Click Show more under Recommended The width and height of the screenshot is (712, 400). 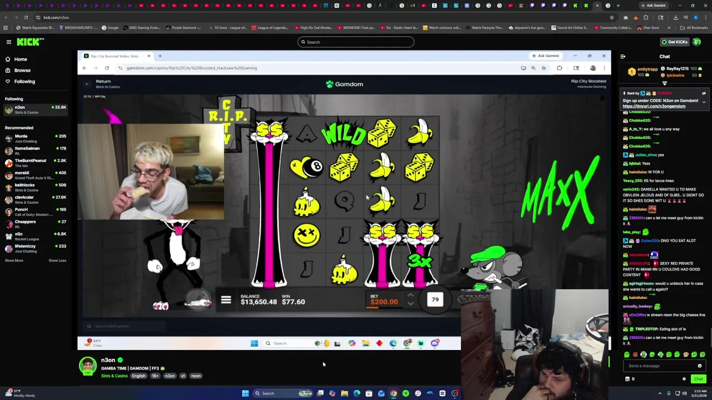click(x=14, y=261)
